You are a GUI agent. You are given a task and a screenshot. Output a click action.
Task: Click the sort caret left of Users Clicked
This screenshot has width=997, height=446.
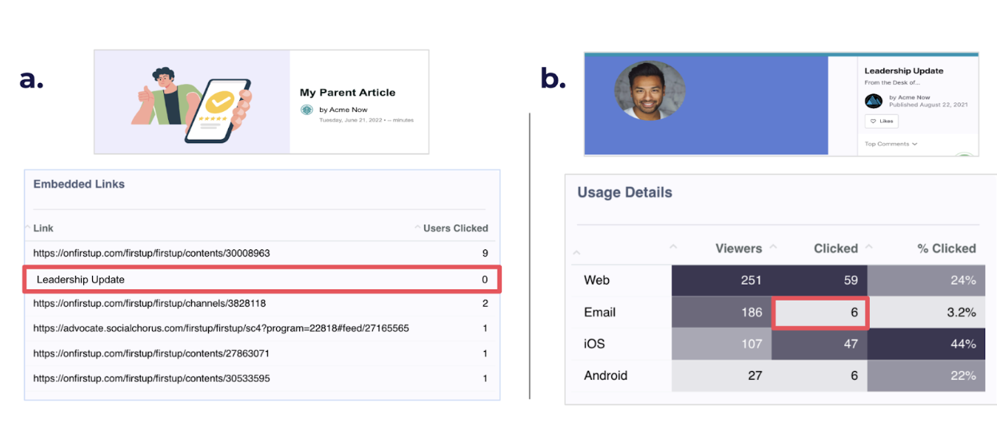(x=417, y=228)
